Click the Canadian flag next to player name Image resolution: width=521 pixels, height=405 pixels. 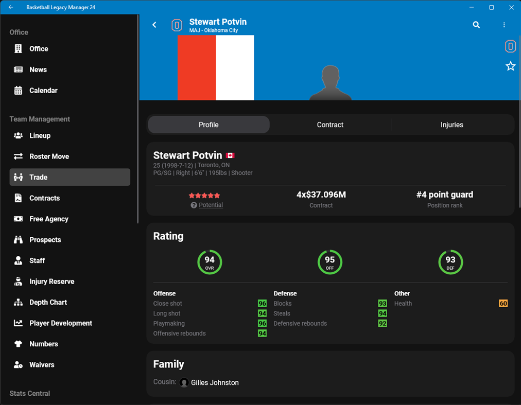pos(230,155)
